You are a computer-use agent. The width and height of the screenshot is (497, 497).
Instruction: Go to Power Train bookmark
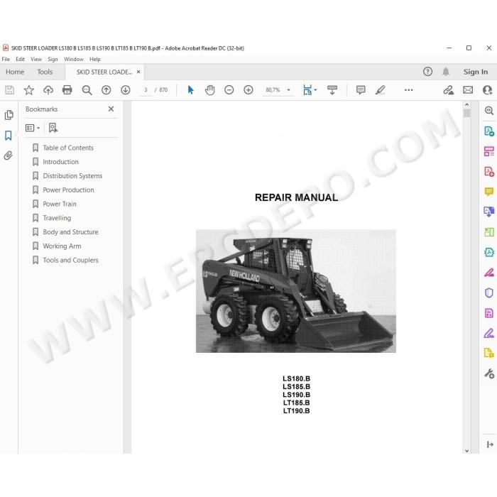click(60, 204)
